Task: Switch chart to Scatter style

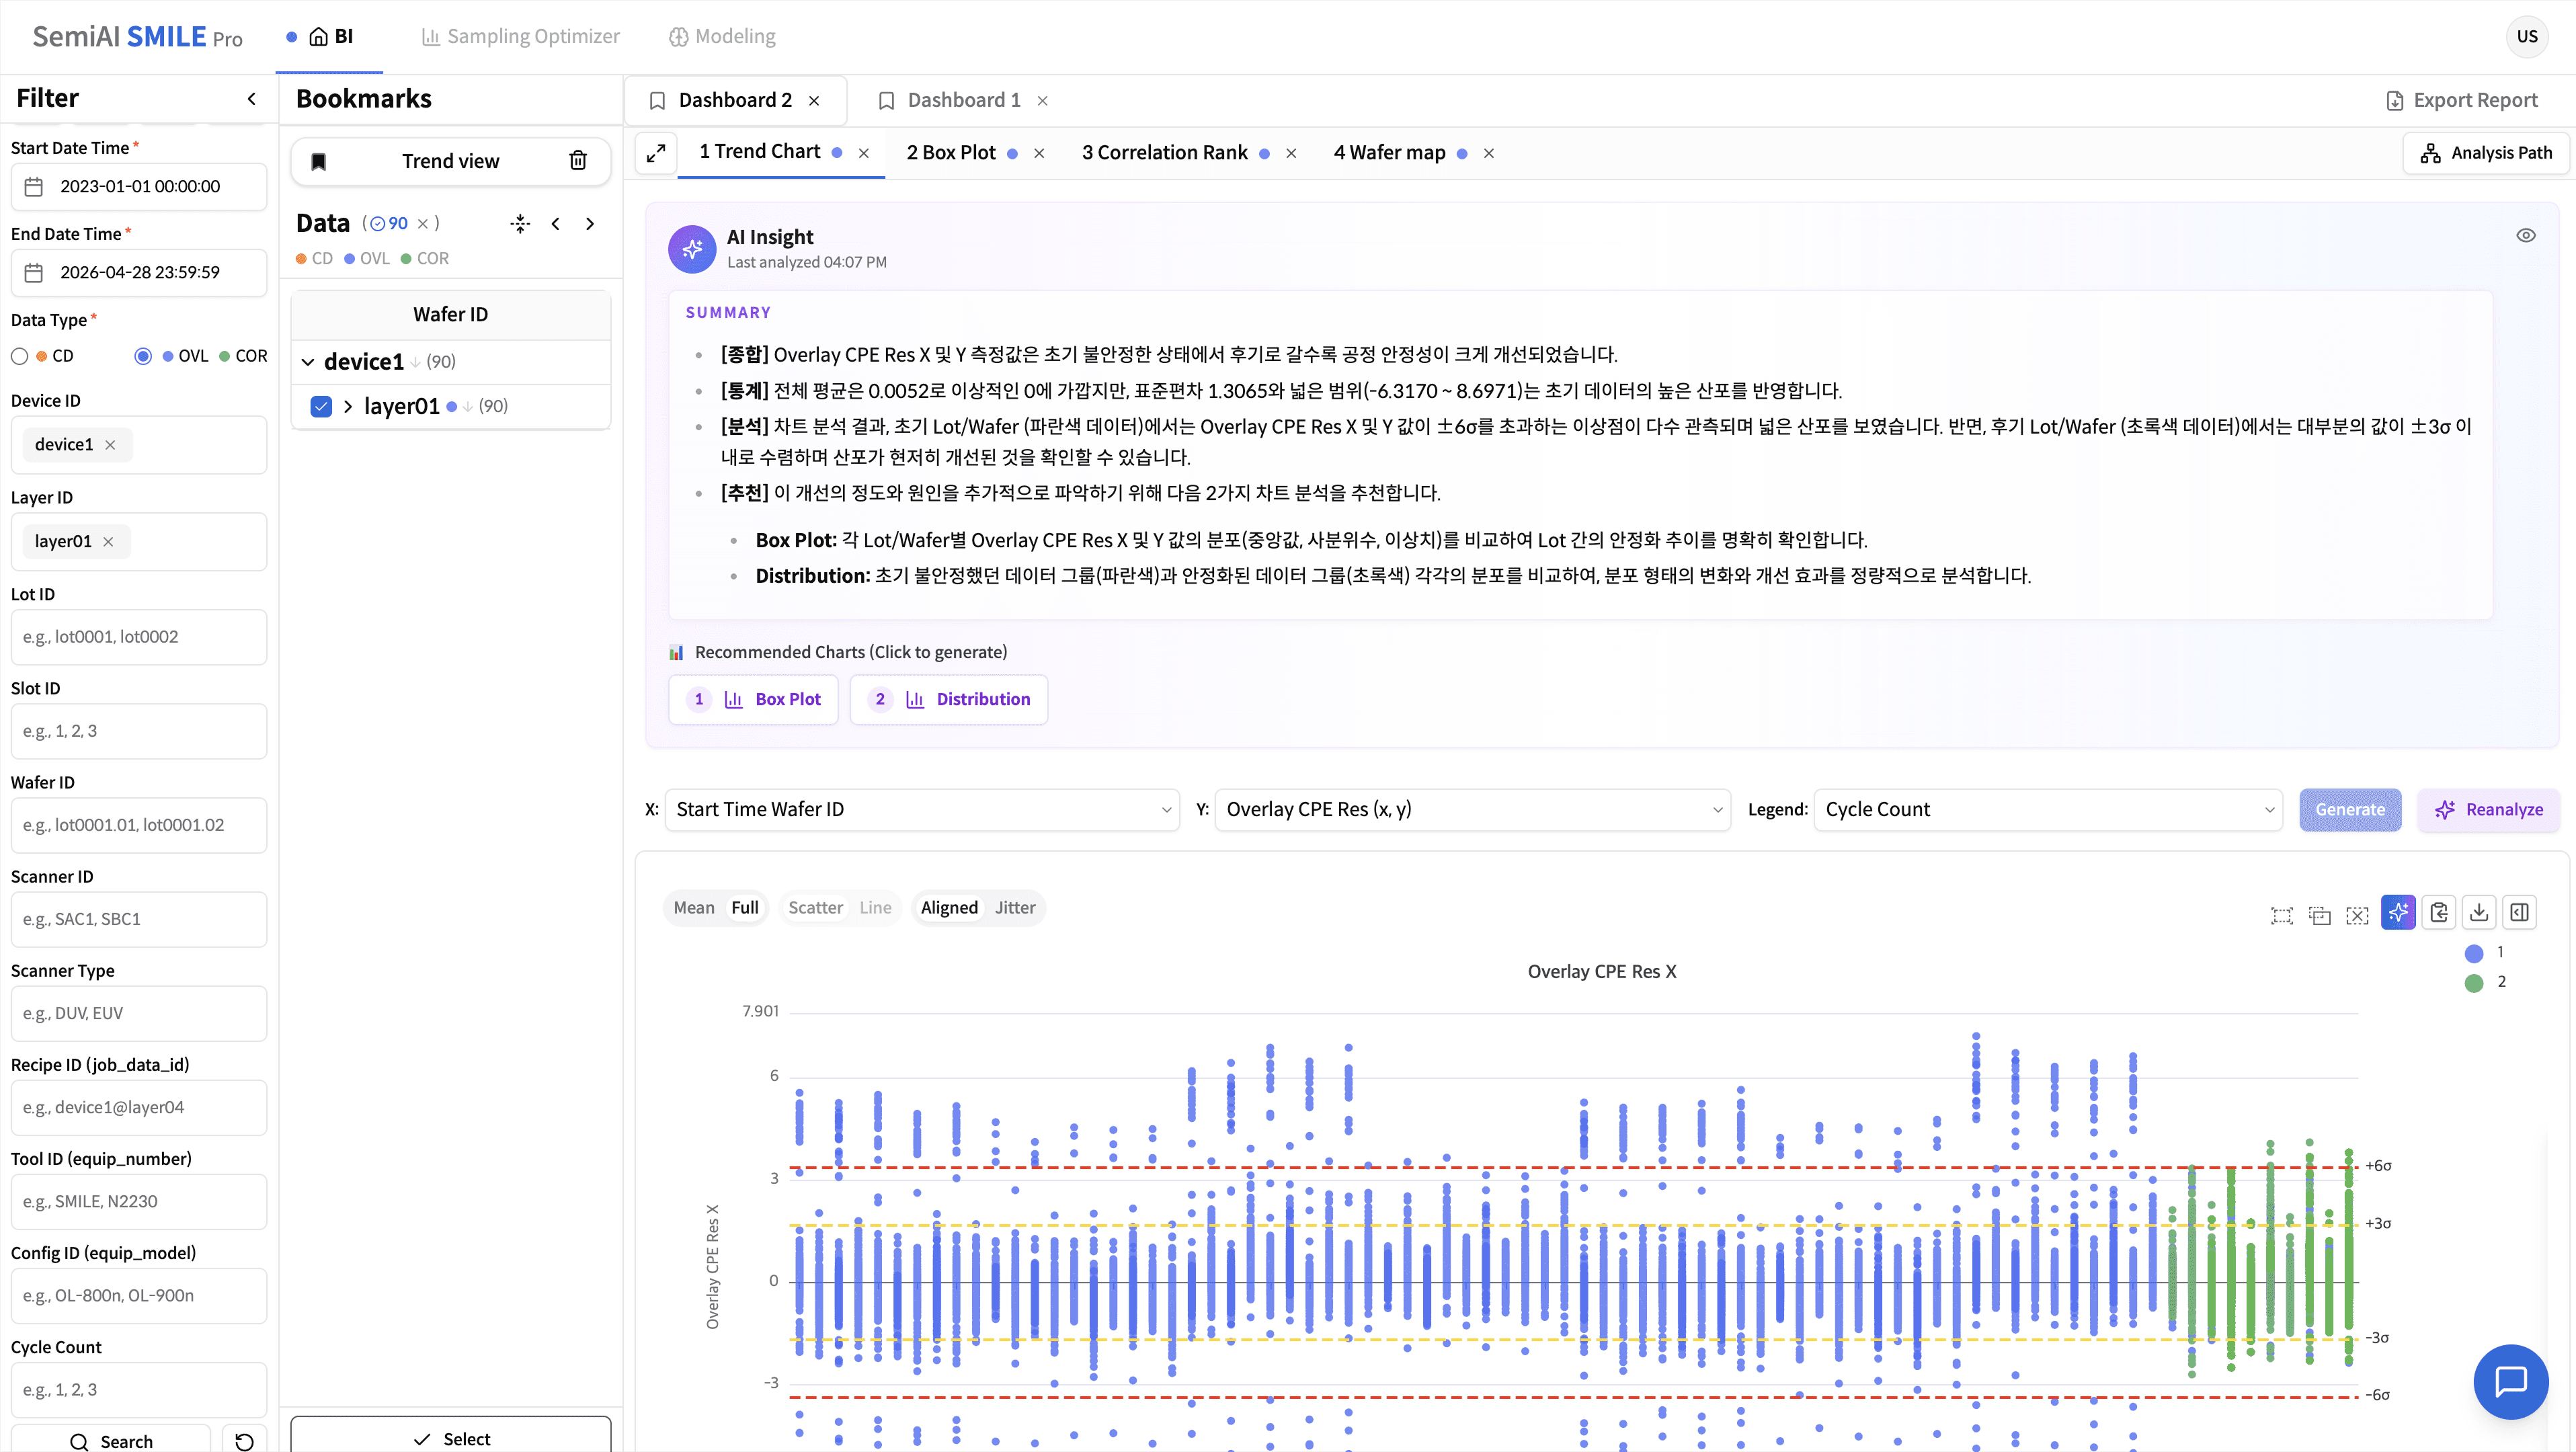Action: [816, 908]
